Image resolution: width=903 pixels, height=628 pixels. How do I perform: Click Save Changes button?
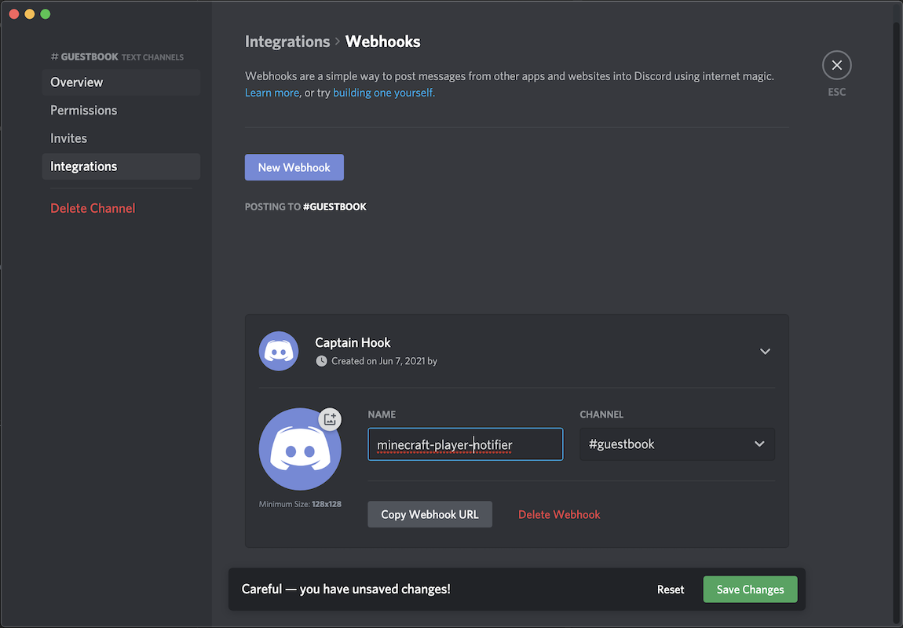coord(750,590)
